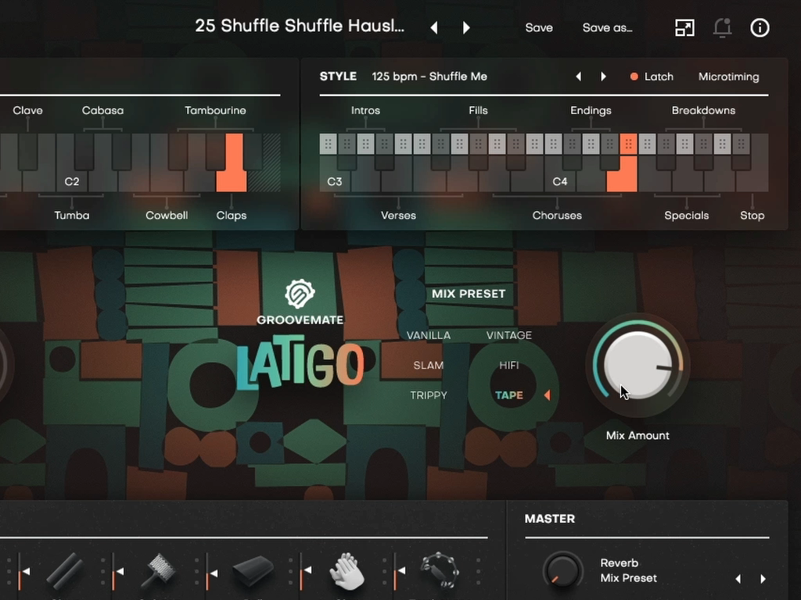Select next Reverb Mix Preset arrow
The width and height of the screenshot is (801, 600).
coord(763,579)
